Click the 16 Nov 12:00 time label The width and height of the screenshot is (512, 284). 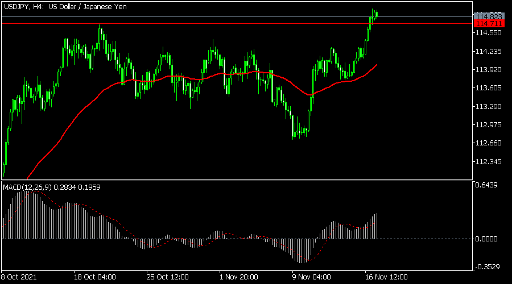click(386, 277)
